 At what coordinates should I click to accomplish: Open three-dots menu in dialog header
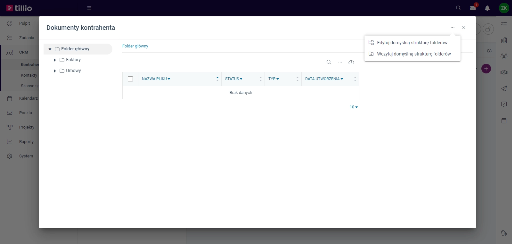(453, 28)
